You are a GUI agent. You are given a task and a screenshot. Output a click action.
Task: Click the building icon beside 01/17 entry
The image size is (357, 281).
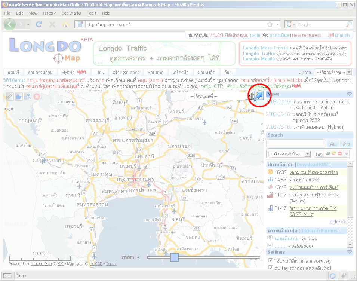click(270, 208)
